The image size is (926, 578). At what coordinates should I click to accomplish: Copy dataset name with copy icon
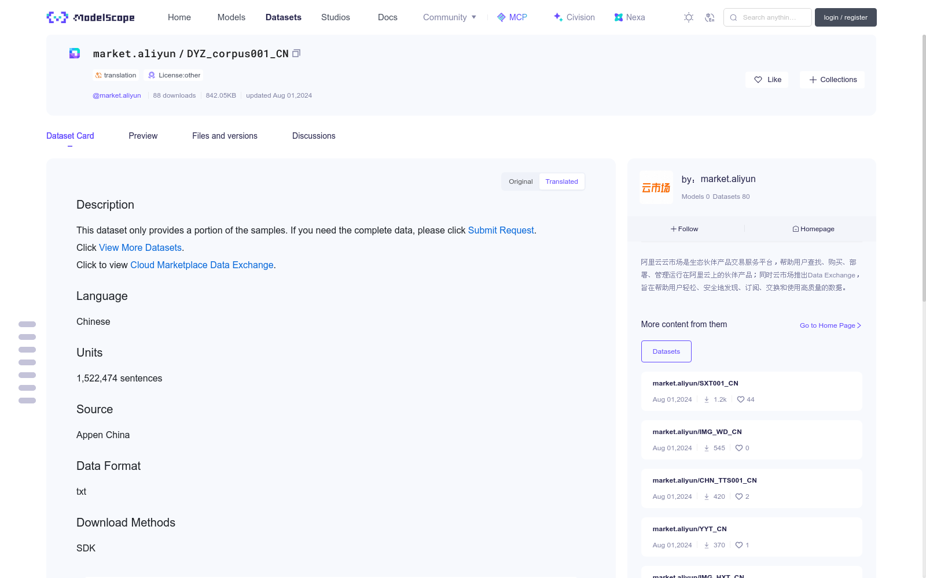click(x=296, y=53)
